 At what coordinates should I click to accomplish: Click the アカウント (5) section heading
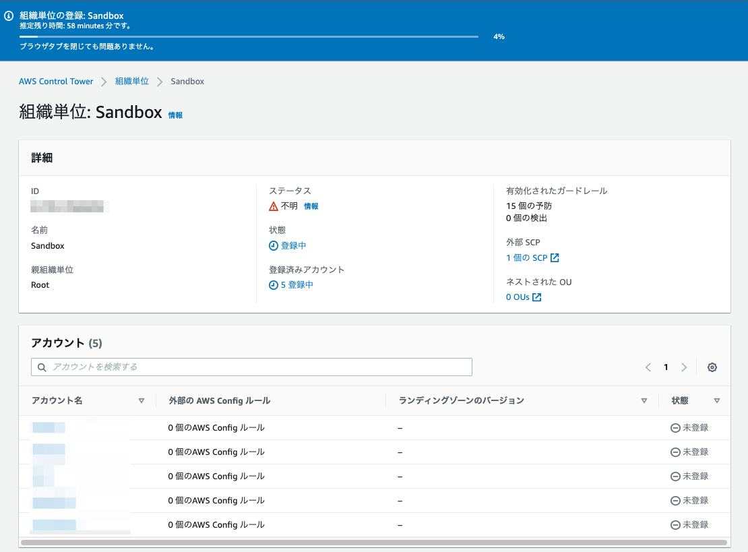pos(66,343)
